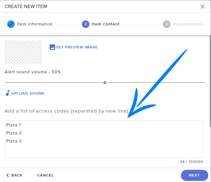The height and width of the screenshot is (182, 211).
Task: Go to the Requirements step label
Action: (188, 24)
